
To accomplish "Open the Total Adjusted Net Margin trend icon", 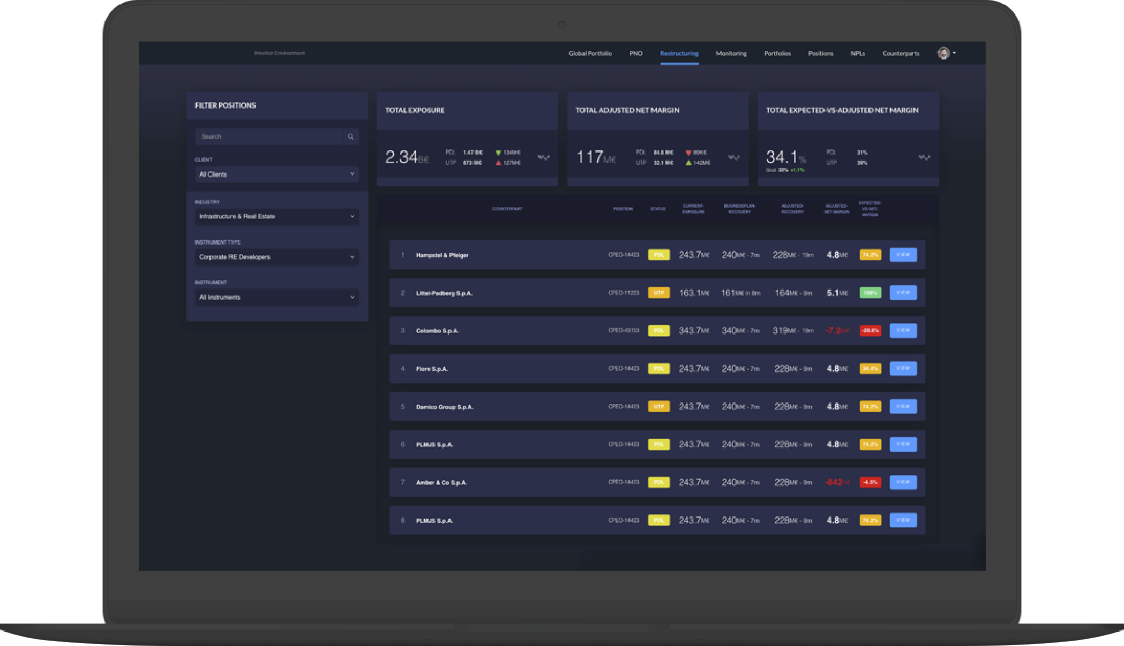I will click(x=734, y=157).
